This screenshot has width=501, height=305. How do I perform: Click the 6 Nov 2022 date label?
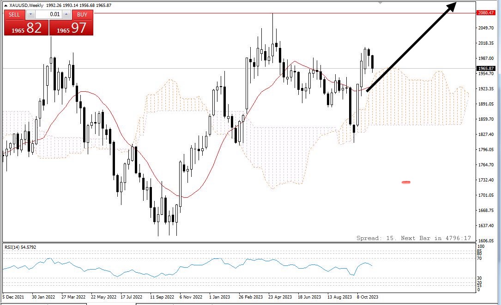click(191, 297)
